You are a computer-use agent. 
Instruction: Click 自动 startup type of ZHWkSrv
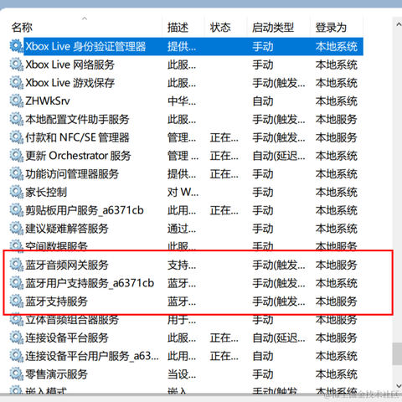[263, 100]
